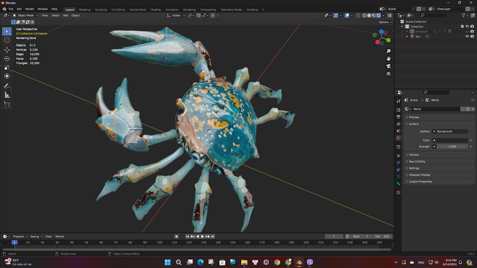Screen dimensions: 477x268
Task: Click the World Color swatch
Action: (452, 140)
